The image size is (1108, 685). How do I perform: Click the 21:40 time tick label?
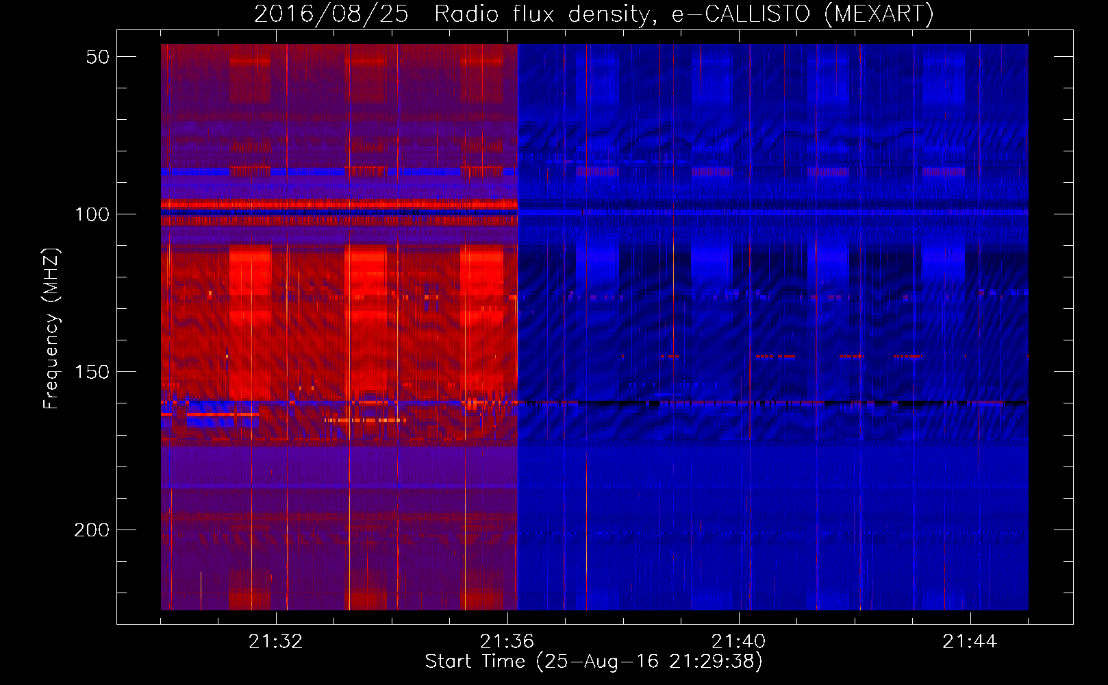(x=739, y=642)
